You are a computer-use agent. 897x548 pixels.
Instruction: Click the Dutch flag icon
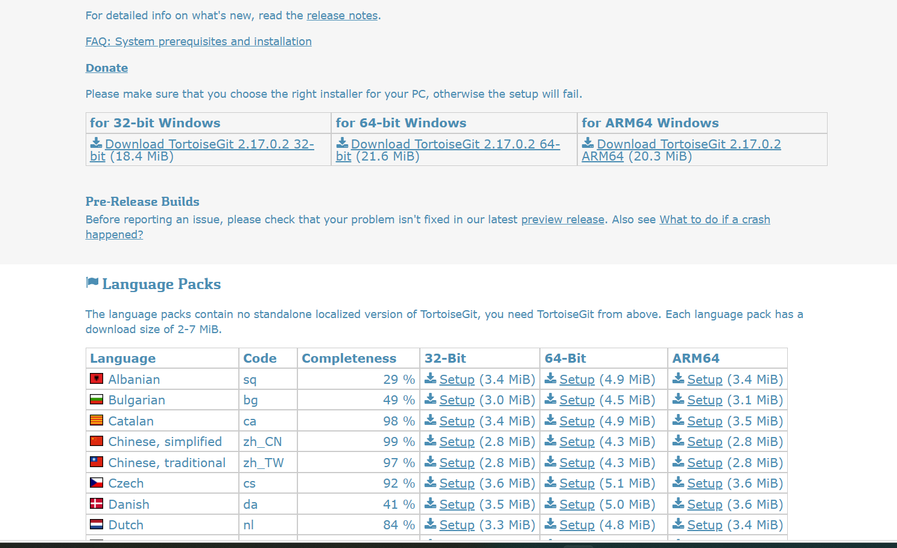[x=97, y=524]
